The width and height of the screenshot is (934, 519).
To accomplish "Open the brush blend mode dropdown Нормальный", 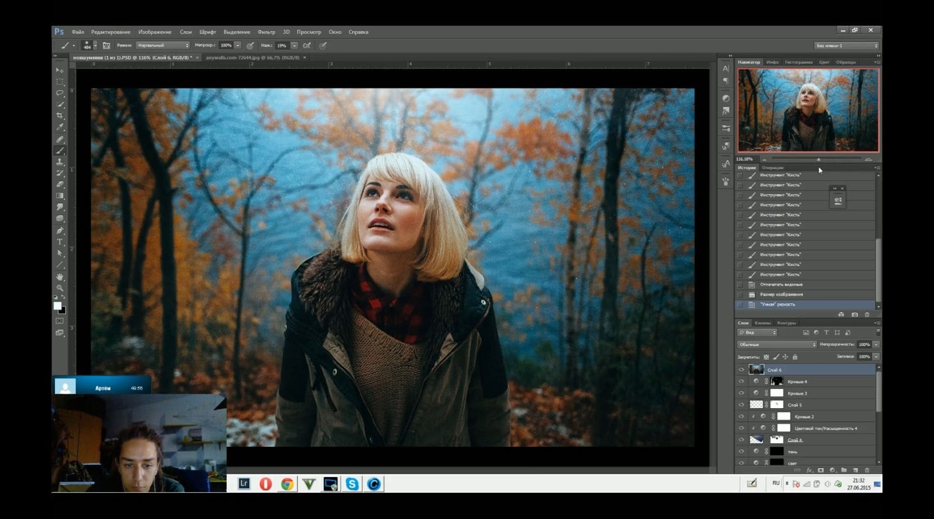I will pos(163,45).
